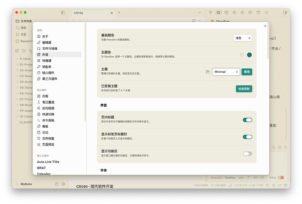Viewport: 302px width, 204px height.
Task: Click the Med thinking level value
Action: pyautogui.click(x=241, y=177)
